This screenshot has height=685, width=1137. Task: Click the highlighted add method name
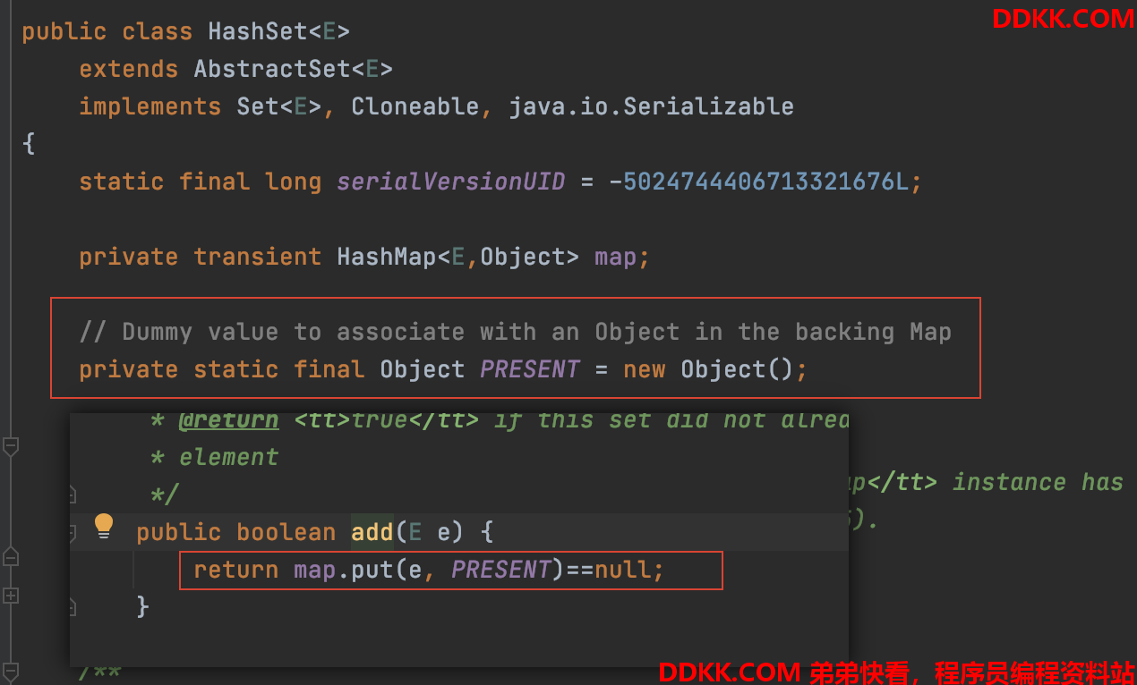point(372,532)
